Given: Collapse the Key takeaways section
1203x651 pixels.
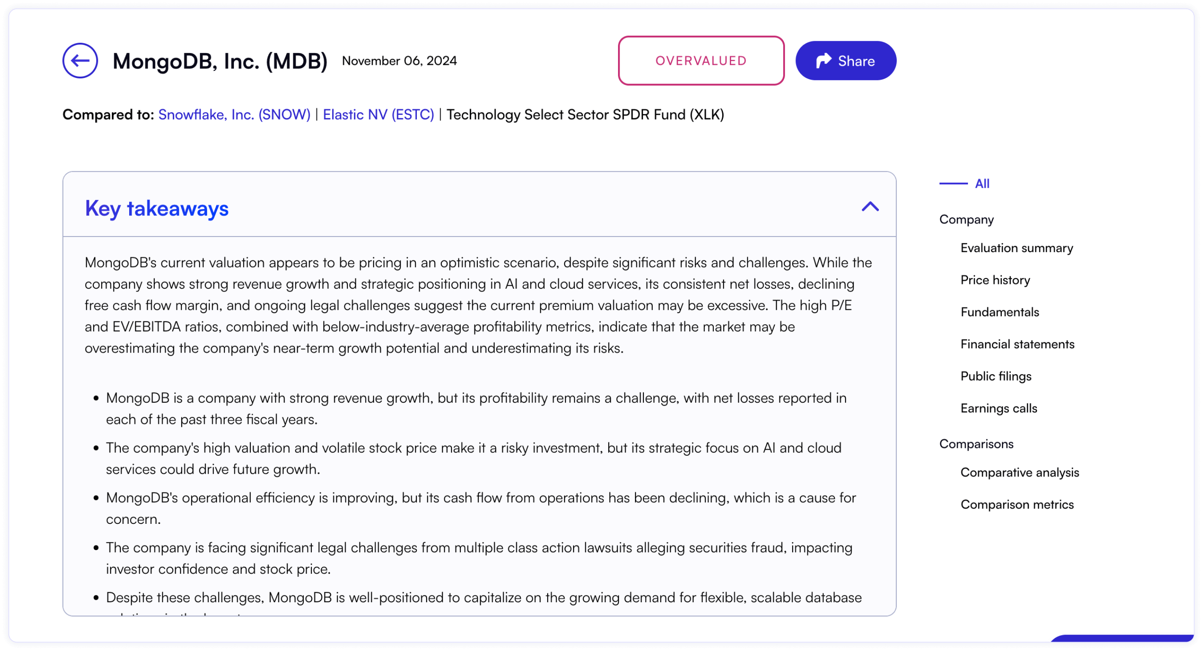Looking at the screenshot, I should 870,206.
